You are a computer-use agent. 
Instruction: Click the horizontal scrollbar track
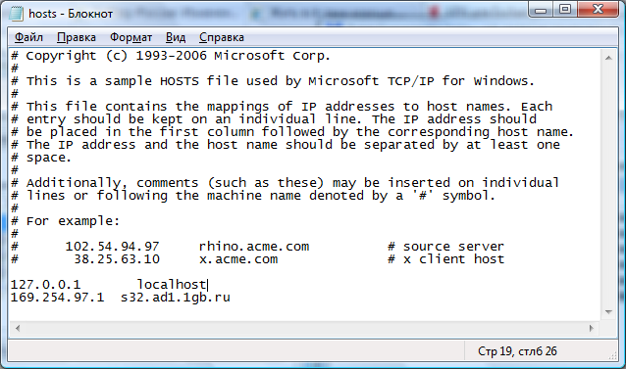point(304,329)
